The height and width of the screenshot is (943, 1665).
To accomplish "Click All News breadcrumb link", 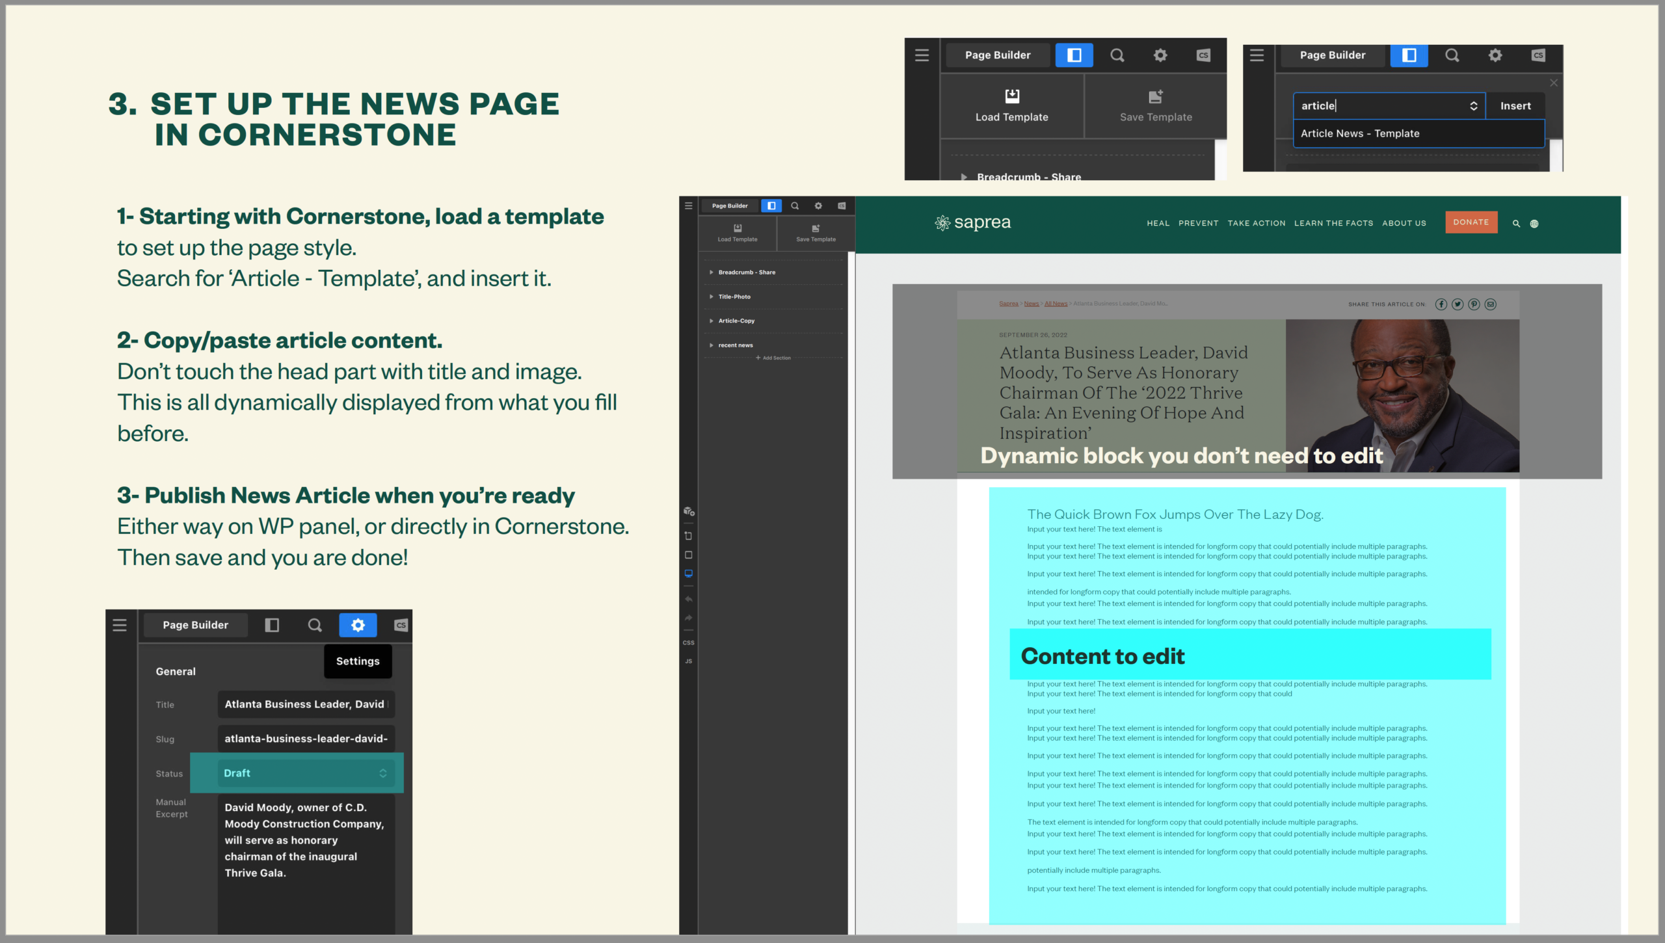I will point(1056,304).
